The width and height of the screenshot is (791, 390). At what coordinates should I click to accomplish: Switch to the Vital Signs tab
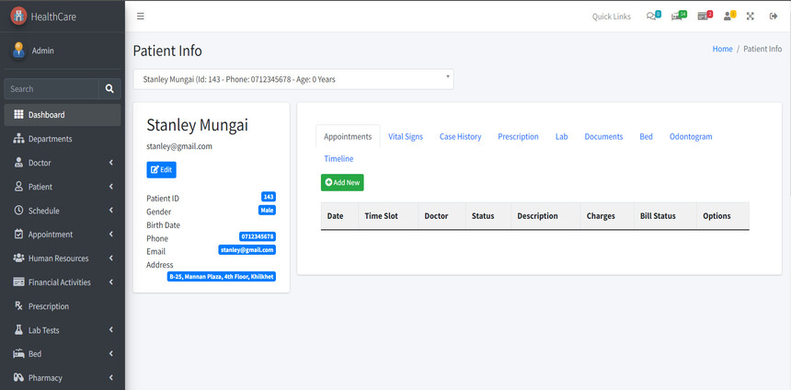(x=406, y=136)
